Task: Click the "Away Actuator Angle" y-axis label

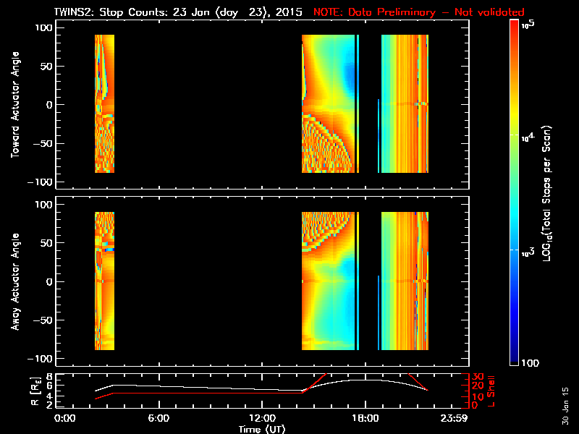Action: click(x=15, y=281)
